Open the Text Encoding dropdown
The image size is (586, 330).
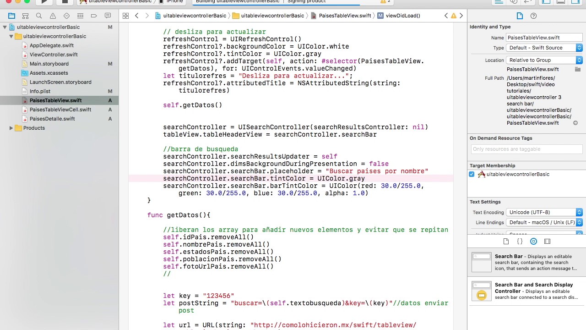544,212
